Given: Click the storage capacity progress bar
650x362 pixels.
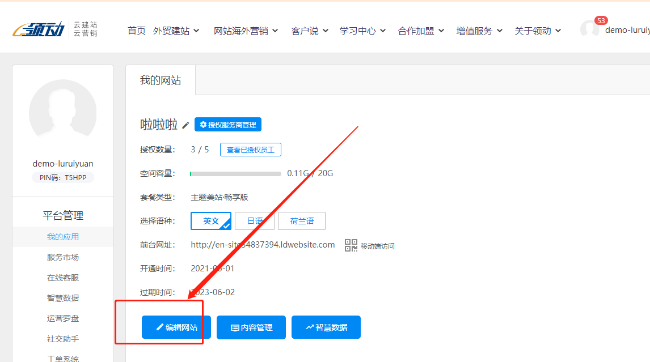Looking at the screenshot, I should (x=235, y=173).
